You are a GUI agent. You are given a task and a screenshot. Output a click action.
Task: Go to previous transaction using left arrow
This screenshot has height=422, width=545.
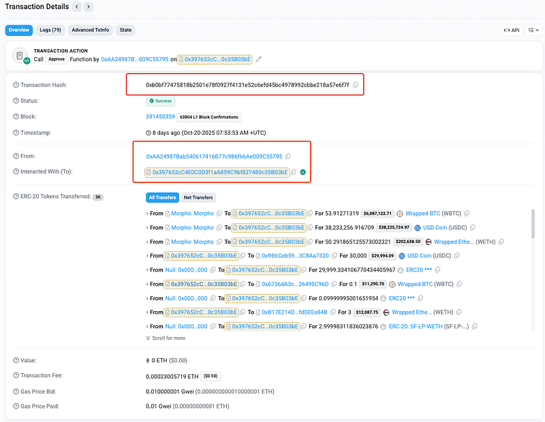point(76,7)
